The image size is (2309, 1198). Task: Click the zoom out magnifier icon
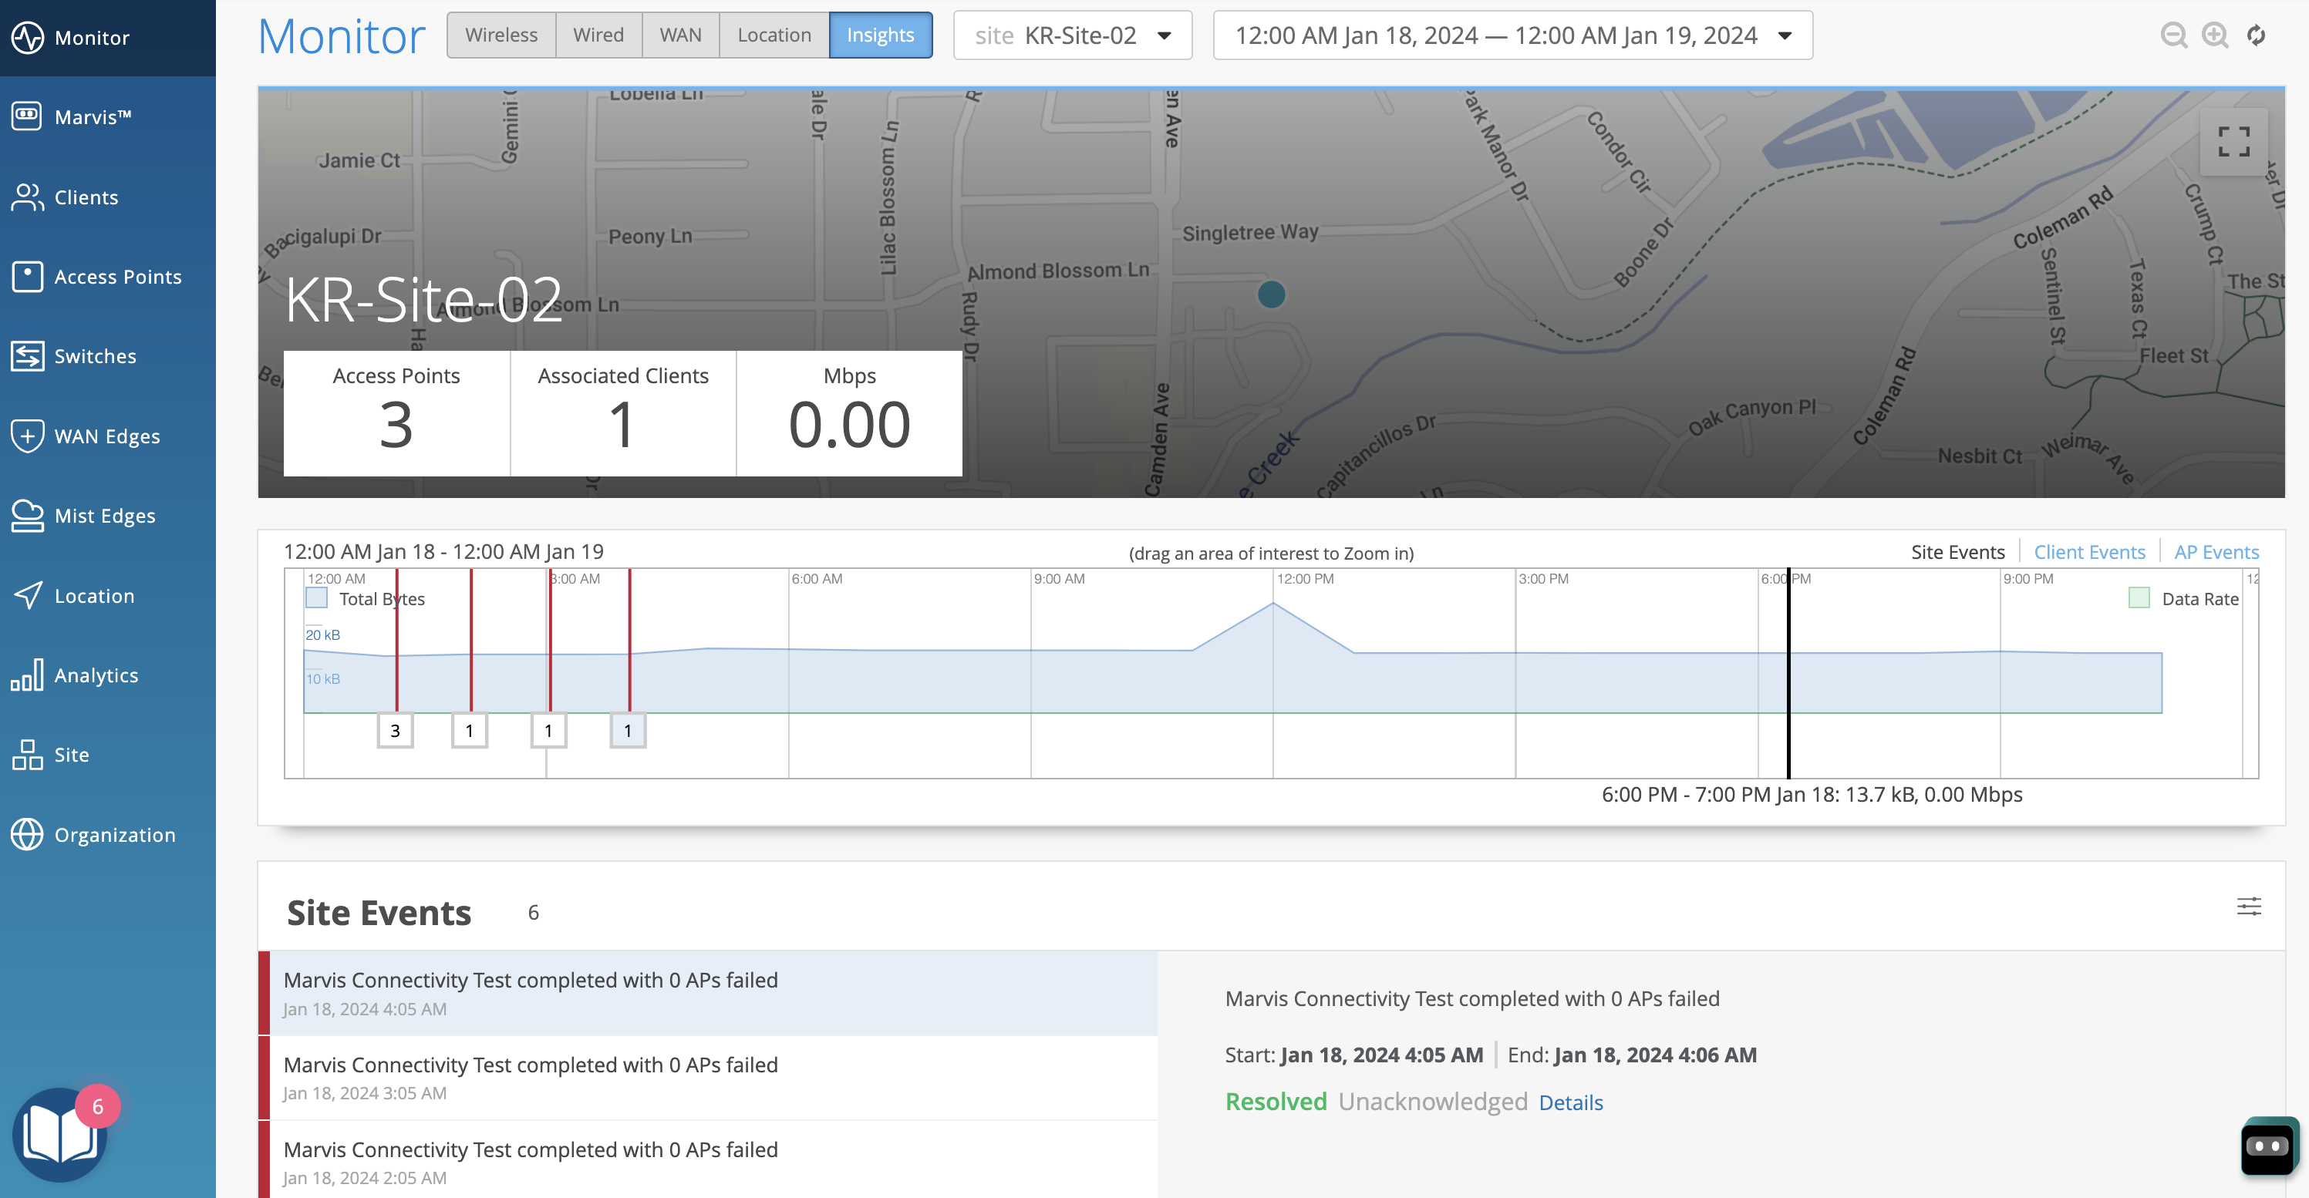[2173, 35]
